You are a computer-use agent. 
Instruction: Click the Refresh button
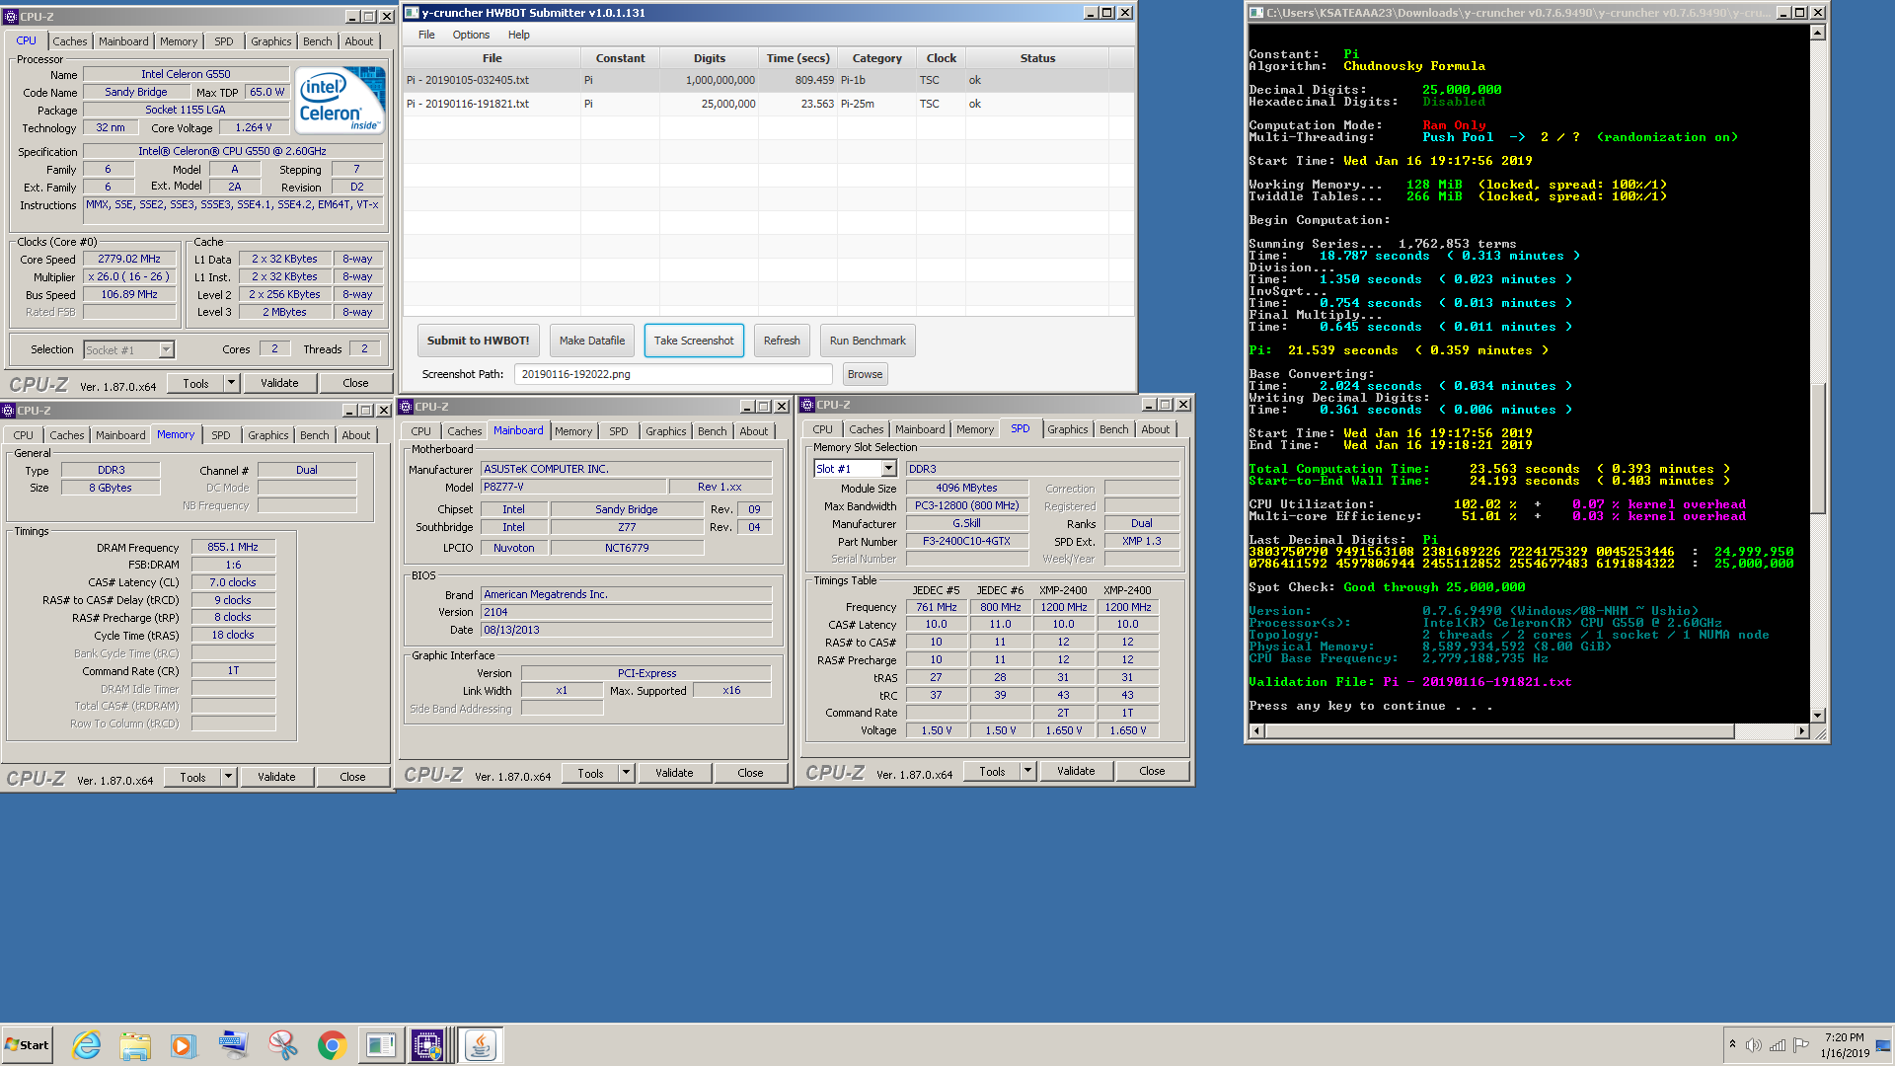pyautogui.click(x=782, y=341)
